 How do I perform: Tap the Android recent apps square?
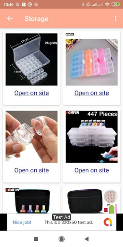(36, 239)
